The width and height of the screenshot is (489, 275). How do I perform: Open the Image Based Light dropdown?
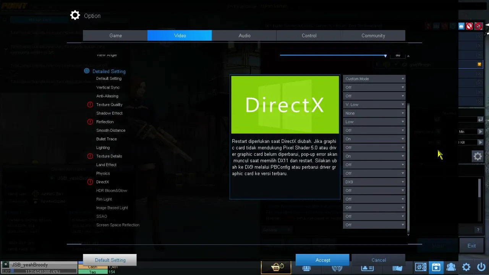pos(374,208)
